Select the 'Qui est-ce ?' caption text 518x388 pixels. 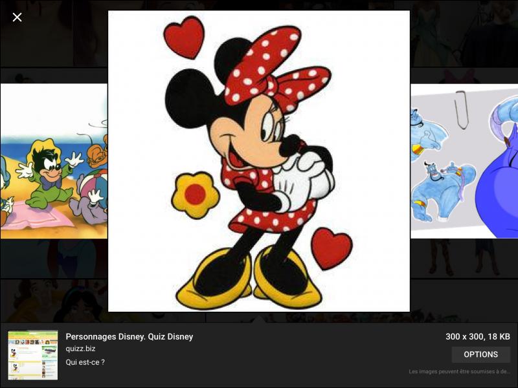(85, 362)
